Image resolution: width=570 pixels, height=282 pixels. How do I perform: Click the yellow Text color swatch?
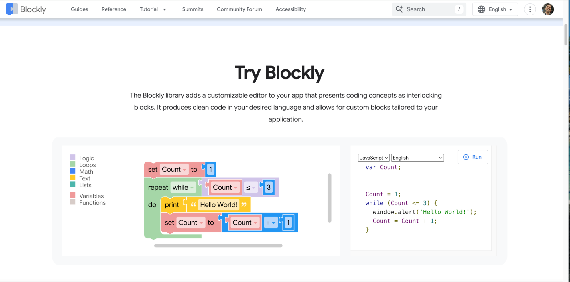(72, 178)
